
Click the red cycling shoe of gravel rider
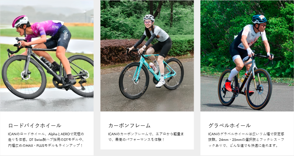pos(228,86)
